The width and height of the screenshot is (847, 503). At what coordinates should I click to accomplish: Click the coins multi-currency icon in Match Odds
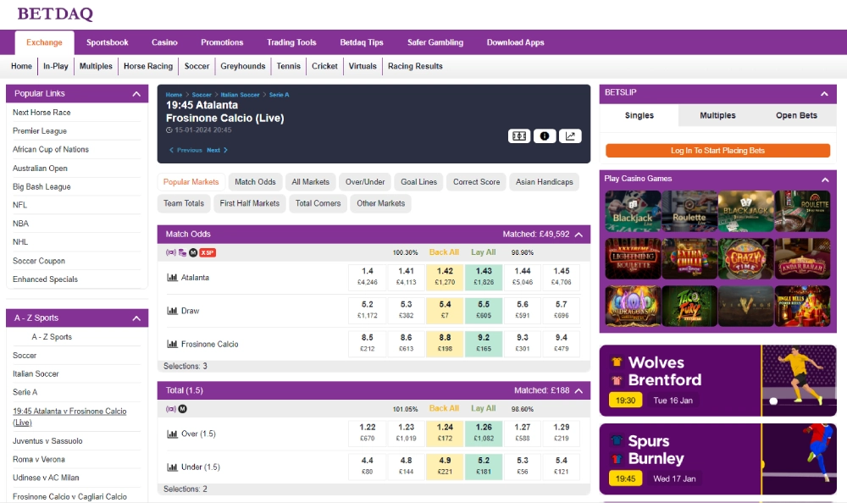coord(183,252)
